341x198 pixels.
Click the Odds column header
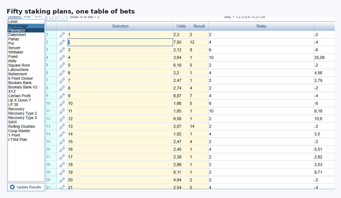coord(181,26)
